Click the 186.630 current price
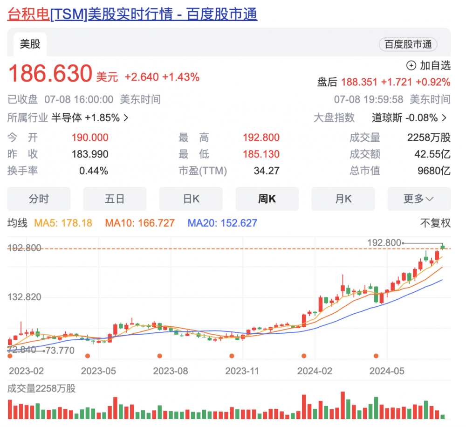Screen dimensions: 466x427 click(x=50, y=74)
